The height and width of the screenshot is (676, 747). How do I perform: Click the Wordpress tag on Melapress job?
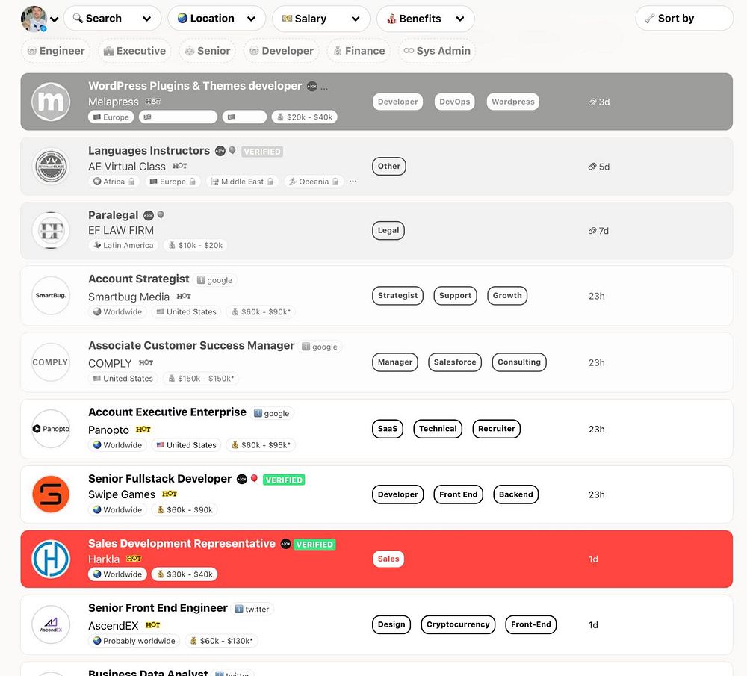point(512,102)
